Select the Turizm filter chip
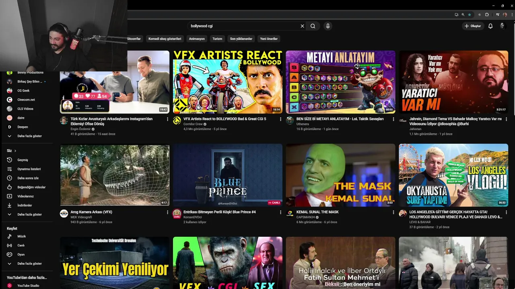 pos(217,39)
